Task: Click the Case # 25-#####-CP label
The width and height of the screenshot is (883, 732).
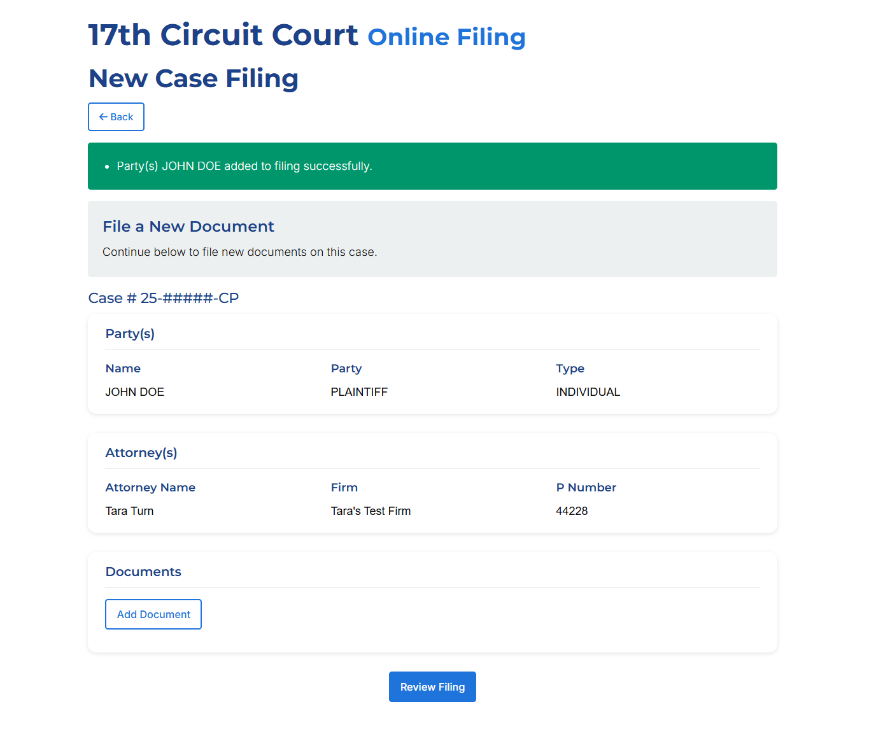Action: (x=164, y=298)
